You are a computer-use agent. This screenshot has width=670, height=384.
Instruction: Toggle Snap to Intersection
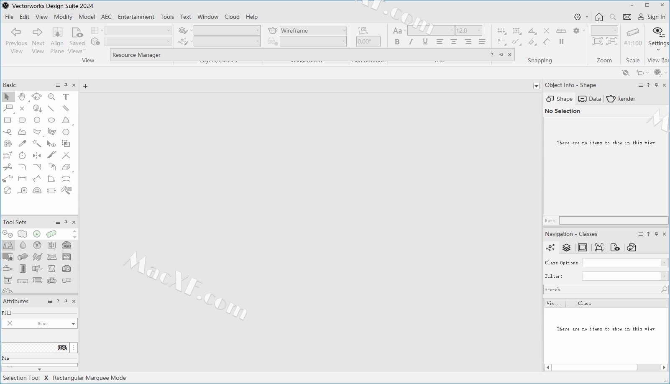(x=546, y=31)
